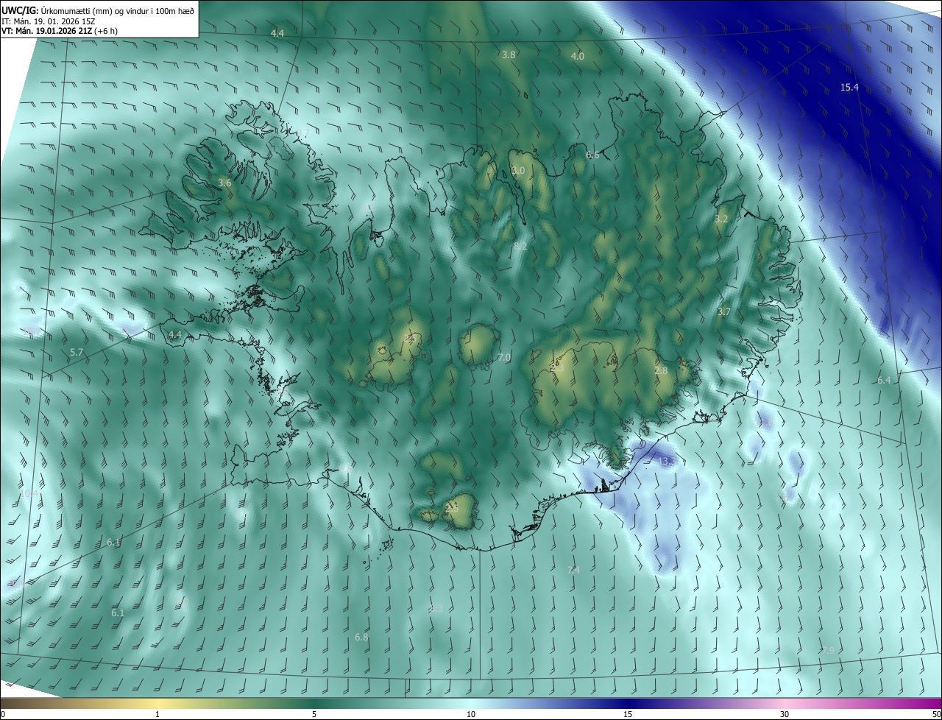The width and height of the screenshot is (942, 720).
Task: Click the 15.4 precipitation value on the map
Action: pyautogui.click(x=849, y=88)
